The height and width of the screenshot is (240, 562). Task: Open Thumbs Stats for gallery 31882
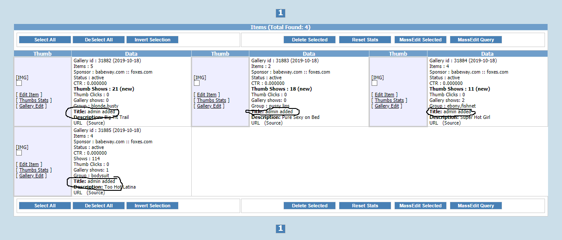tap(34, 100)
